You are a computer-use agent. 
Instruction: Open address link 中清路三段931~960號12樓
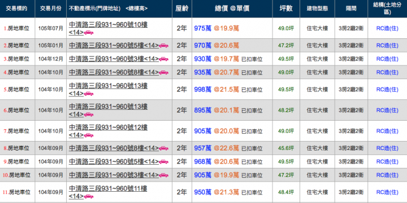[108, 131]
